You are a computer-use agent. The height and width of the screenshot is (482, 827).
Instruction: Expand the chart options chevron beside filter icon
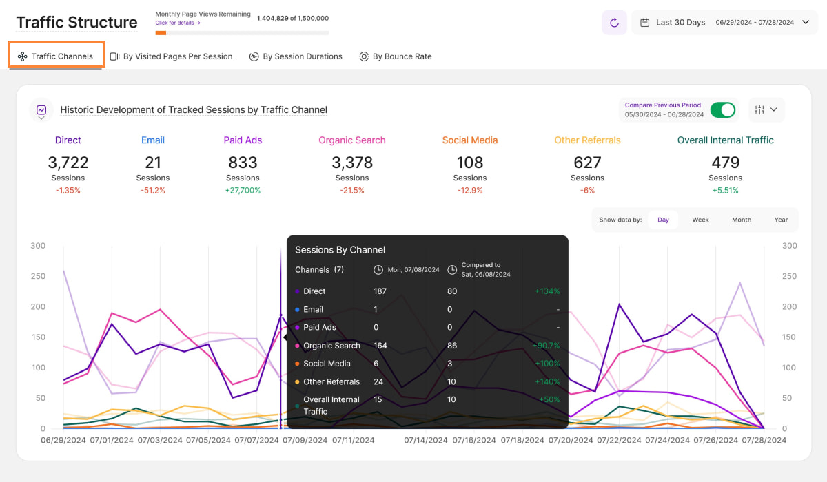(x=773, y=109)
